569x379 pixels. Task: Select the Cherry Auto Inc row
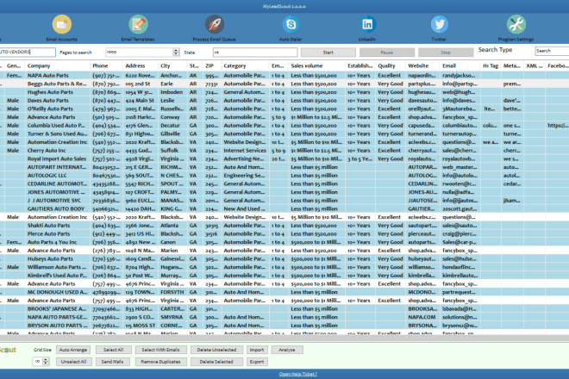tap(284, 151)
